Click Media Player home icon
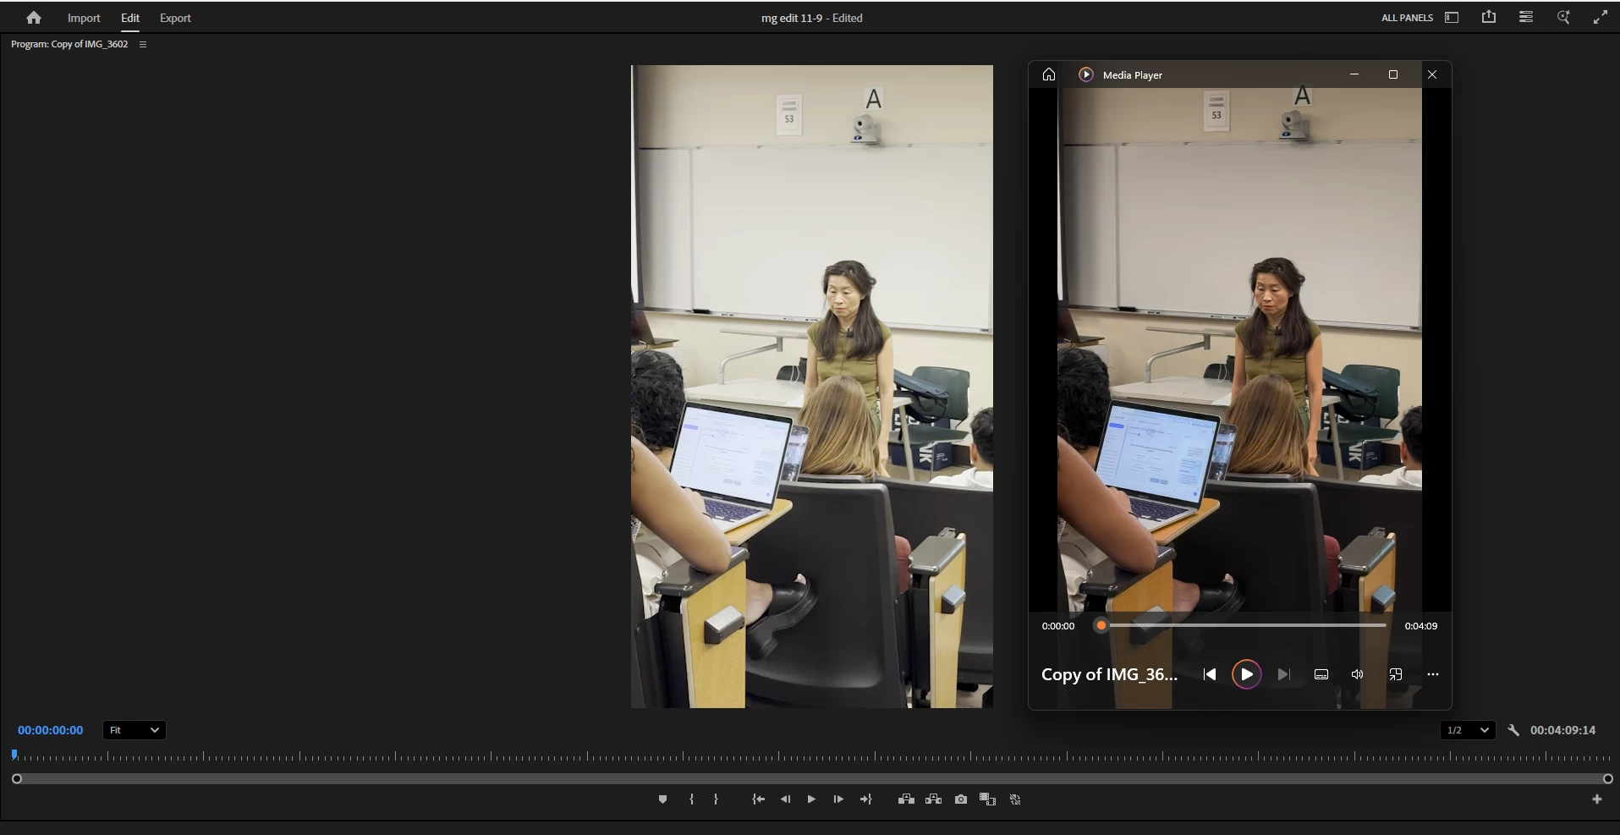The image size is (1620, 835). [1049, 74]
